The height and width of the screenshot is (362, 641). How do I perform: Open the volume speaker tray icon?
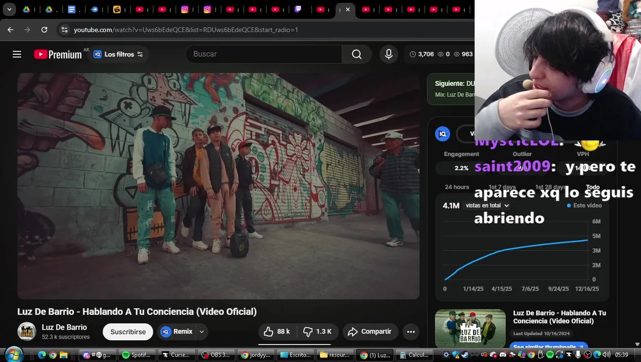pyautogui.click(x=606, y=355)
